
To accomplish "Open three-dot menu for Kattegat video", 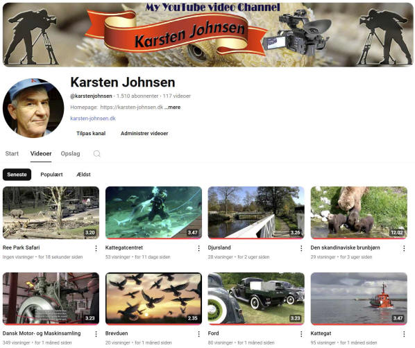I will [x=404, y=334].
